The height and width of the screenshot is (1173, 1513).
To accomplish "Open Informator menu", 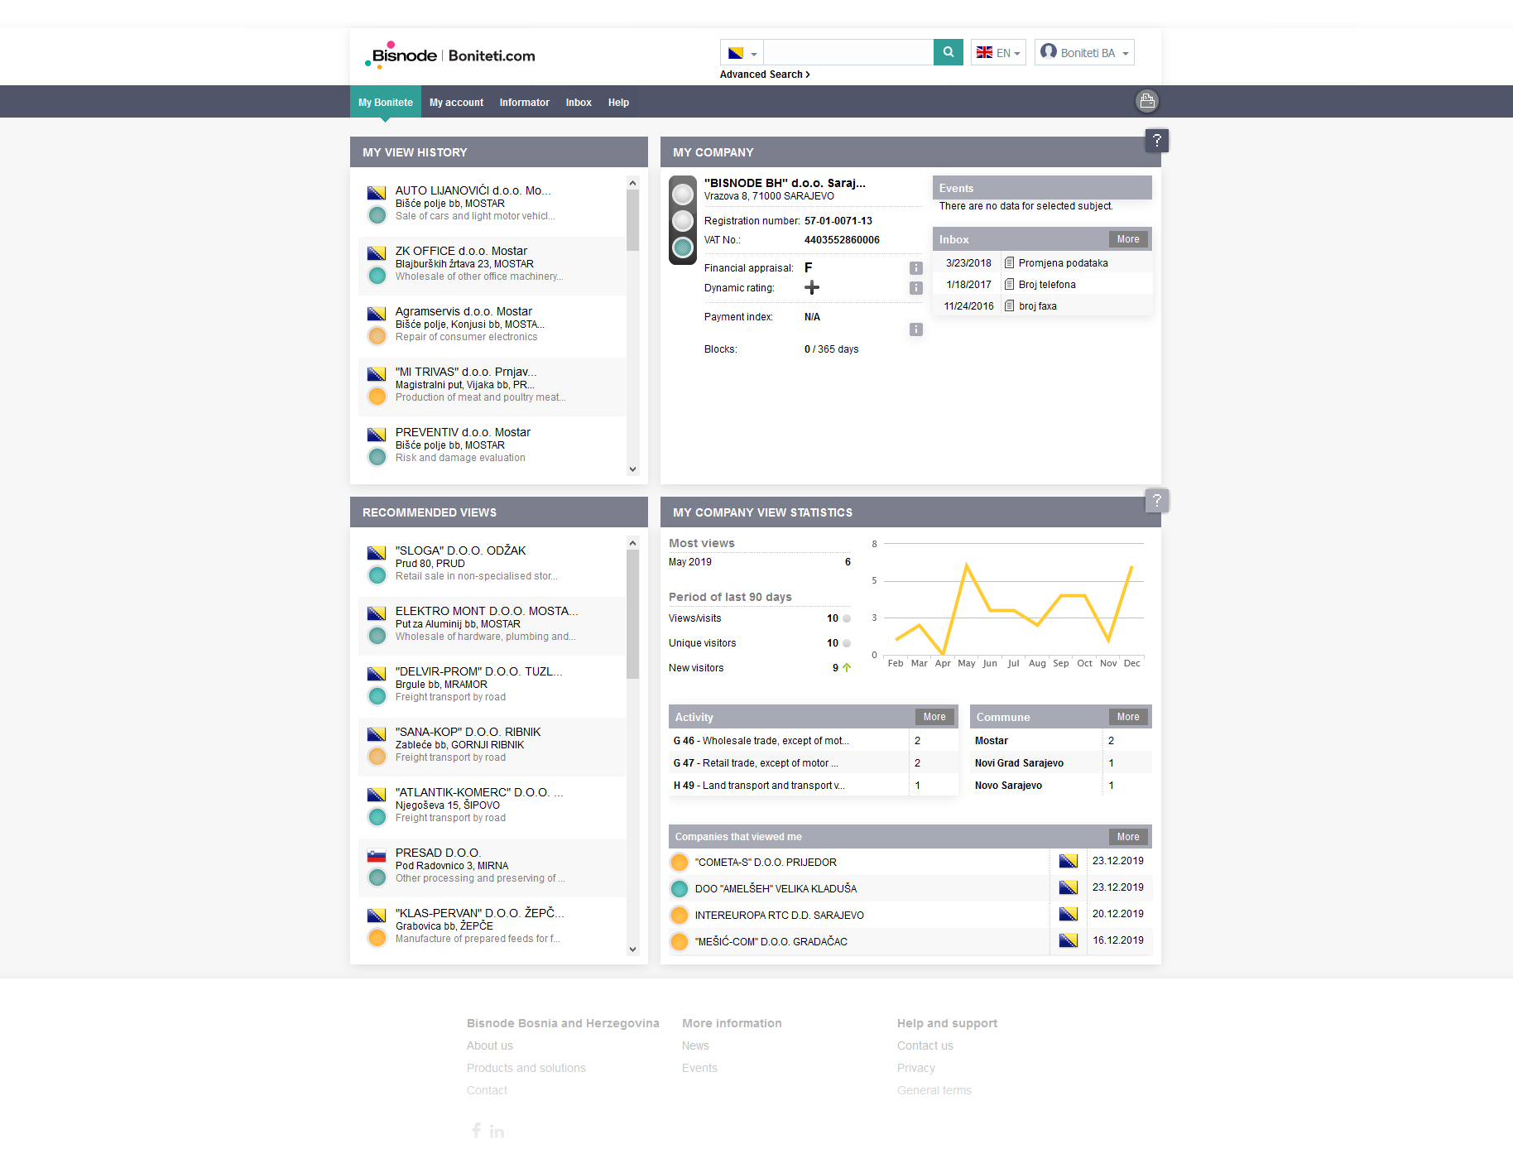I will 524,103.
